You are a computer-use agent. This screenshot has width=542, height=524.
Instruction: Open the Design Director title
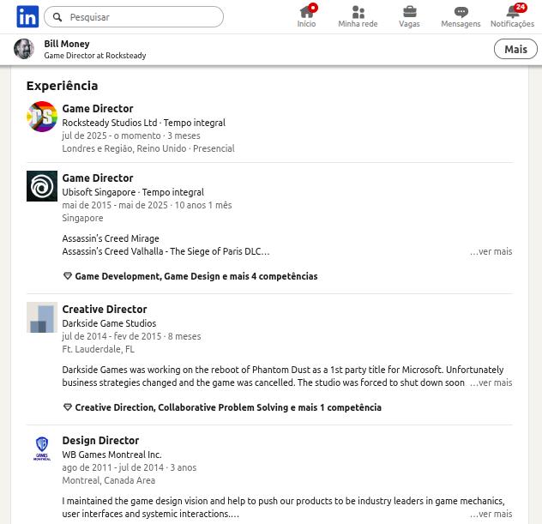point(100,440)
